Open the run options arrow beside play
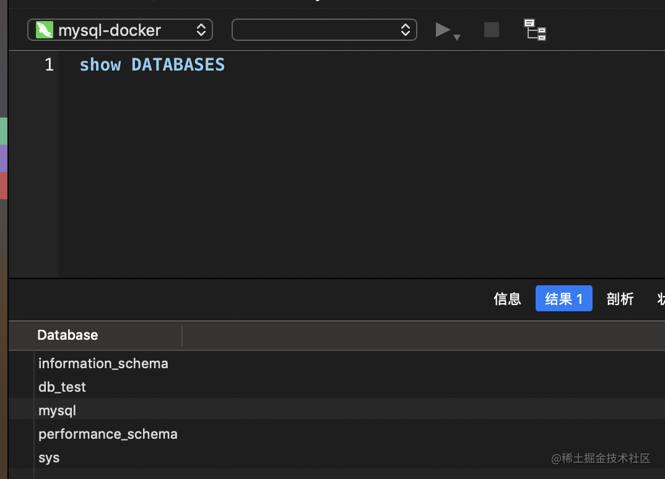The width and height of the screenshot is (665, 479). tap(457, 37)
